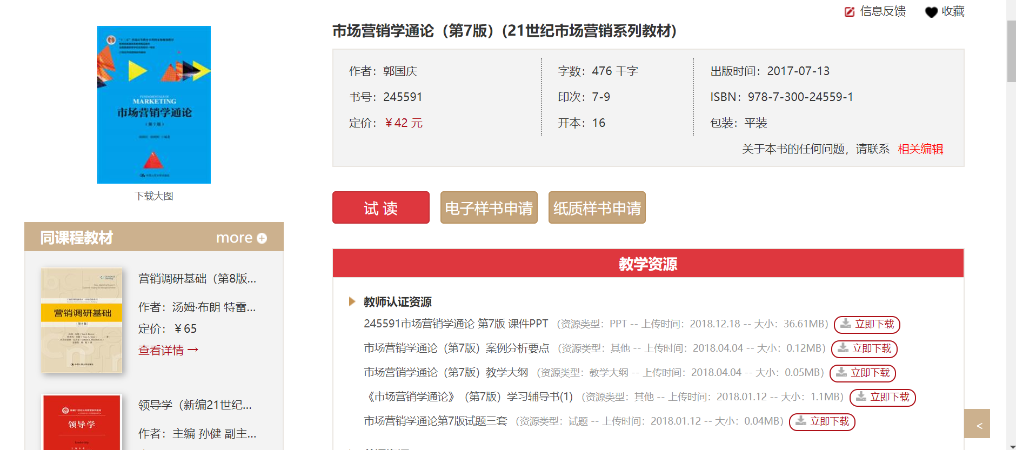This screenshot has height=450, width=1016.
Task: Open the 市场营销学通论 book cover image
Action: click(154, 105)
